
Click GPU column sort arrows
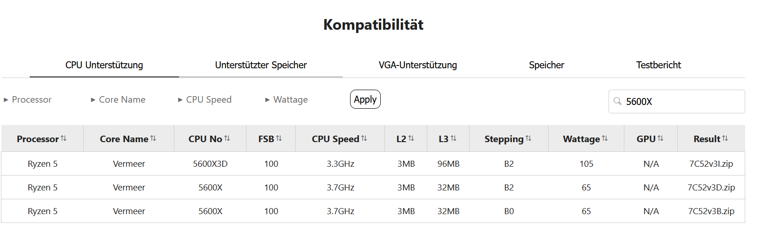coord(660,138)
